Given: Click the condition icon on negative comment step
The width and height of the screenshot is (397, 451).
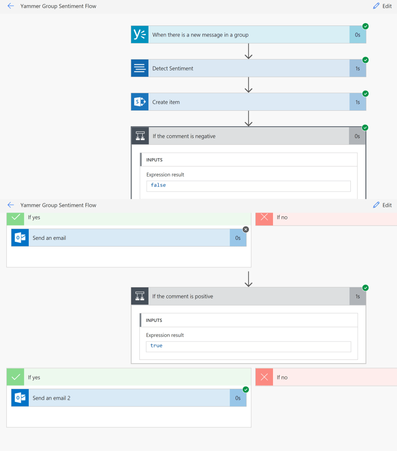Looking at the screenshot, I should point(140,136).
